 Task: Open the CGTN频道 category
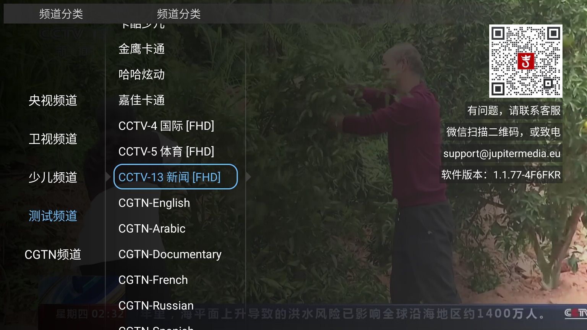53,254
